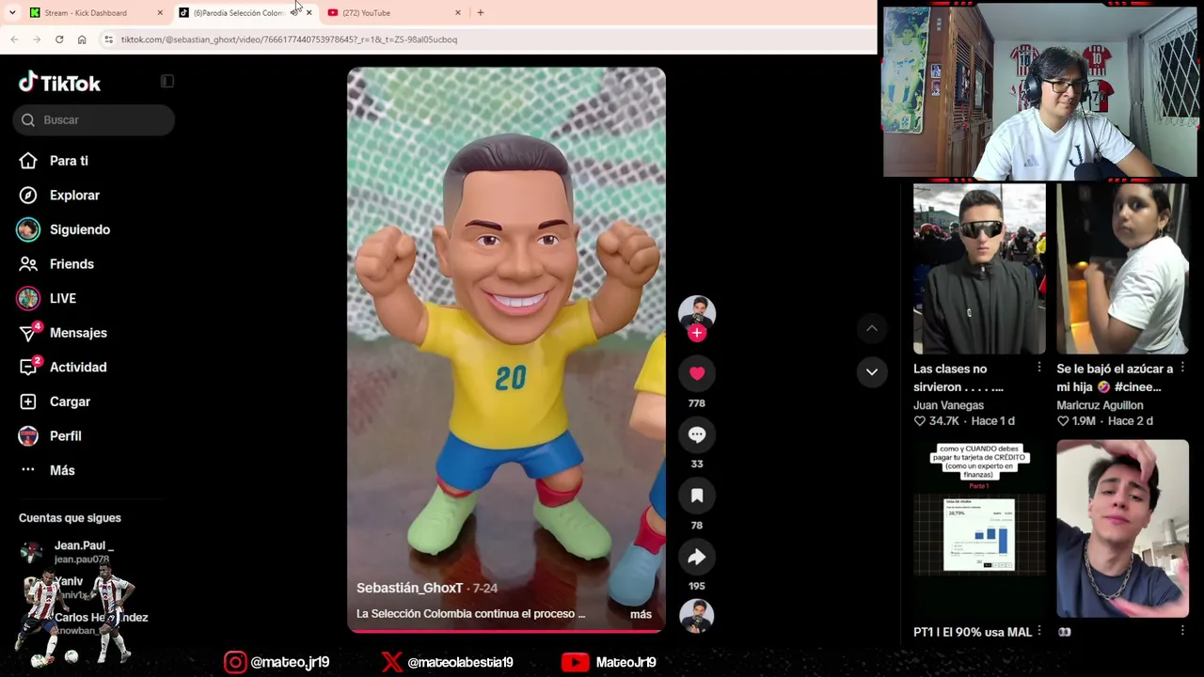
Task: Like the video with heart icon
Action: [697, 373]
